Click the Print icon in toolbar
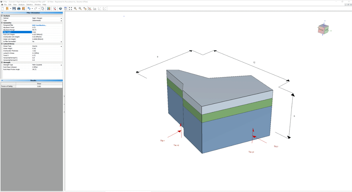 pyautogui.click(x=19, y=8)
